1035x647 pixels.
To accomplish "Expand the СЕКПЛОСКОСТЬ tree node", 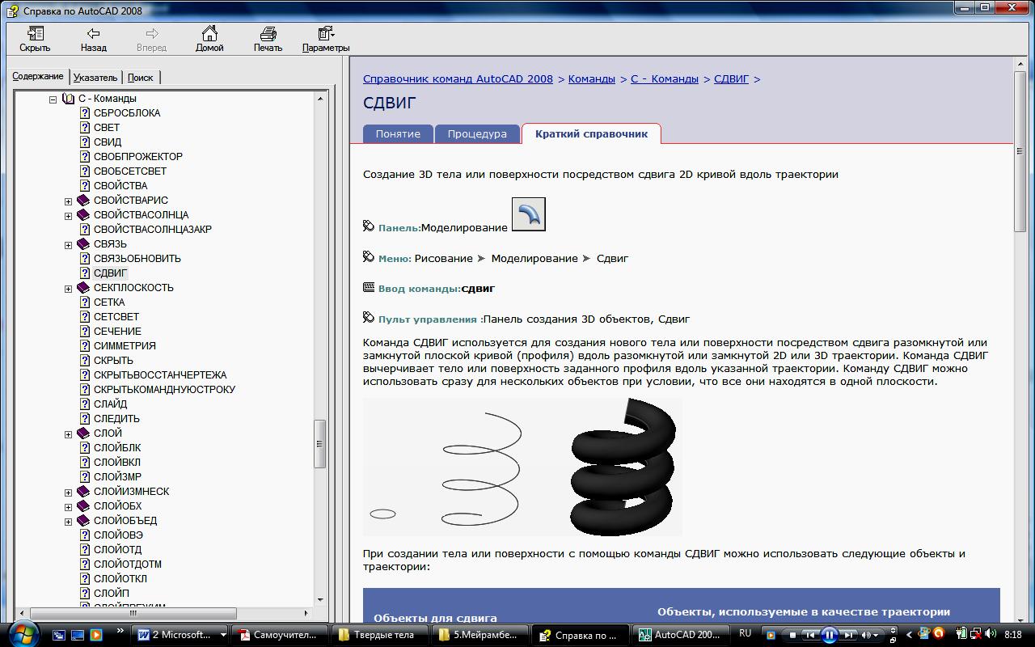I will [x=69, y=289].
